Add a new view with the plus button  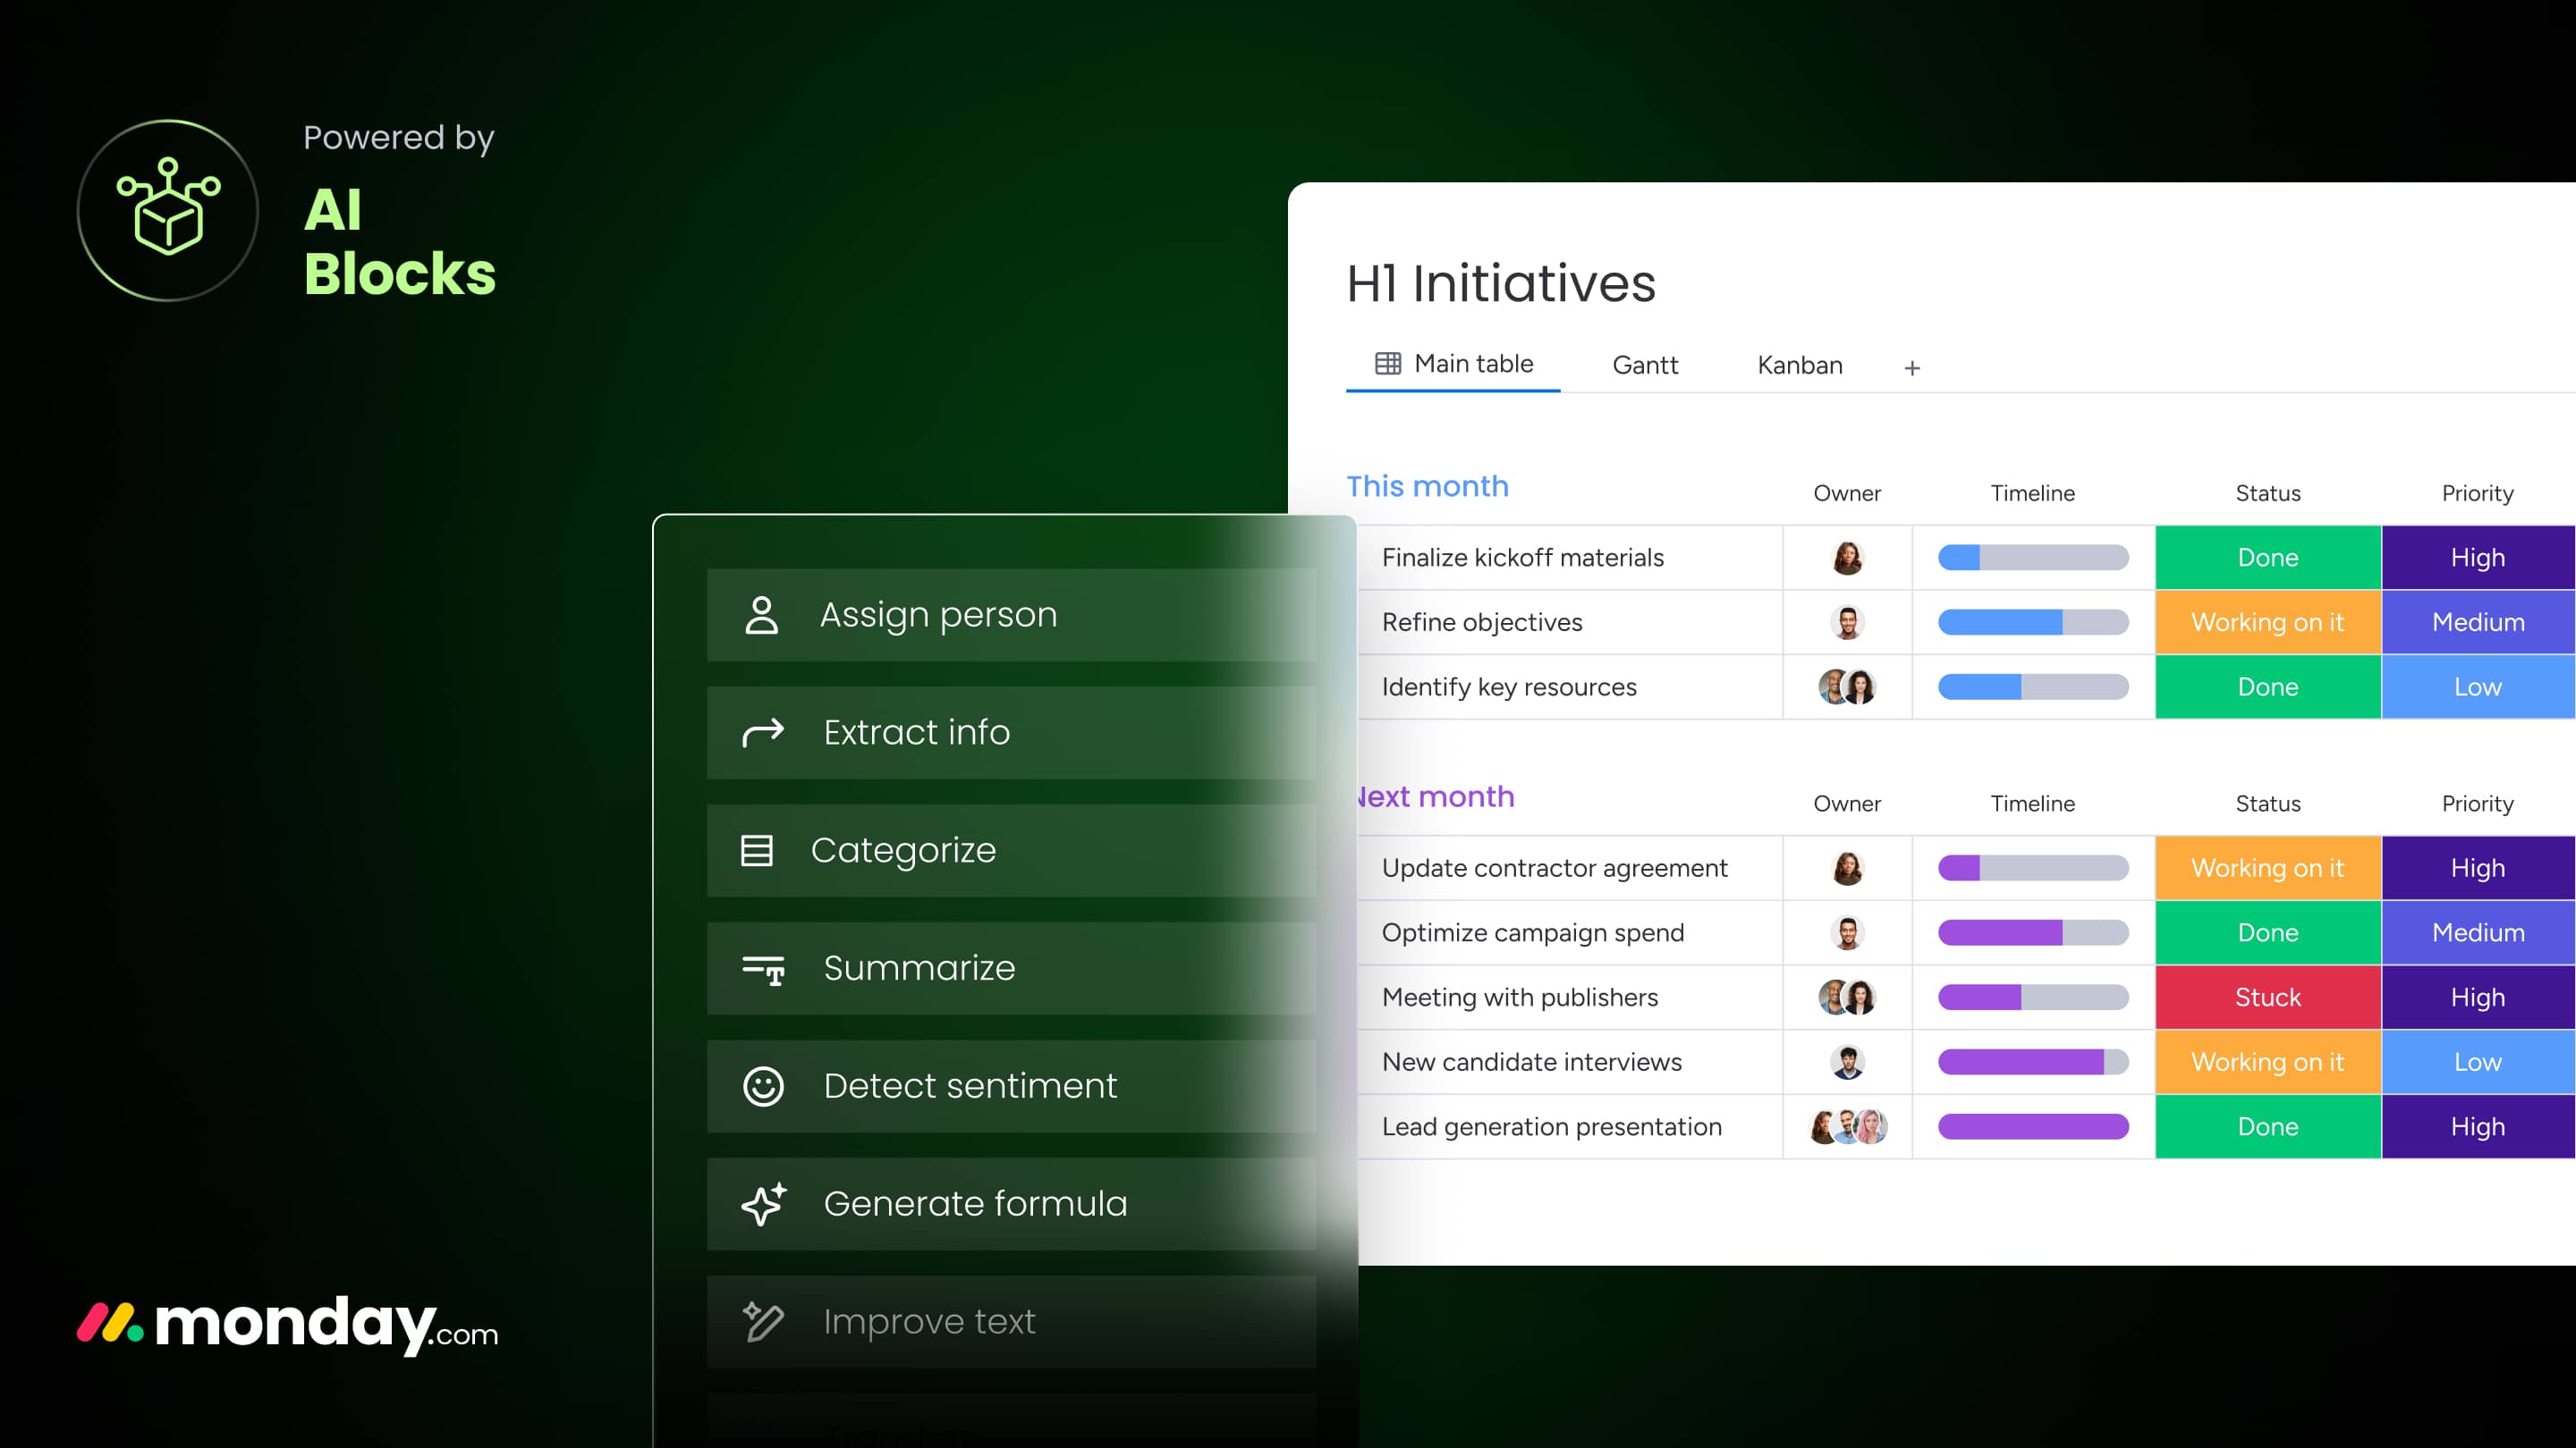[1912, 366]
